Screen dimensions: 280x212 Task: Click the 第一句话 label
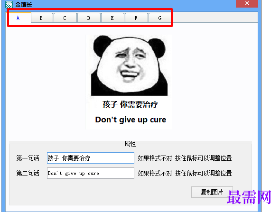coord(28,158)
